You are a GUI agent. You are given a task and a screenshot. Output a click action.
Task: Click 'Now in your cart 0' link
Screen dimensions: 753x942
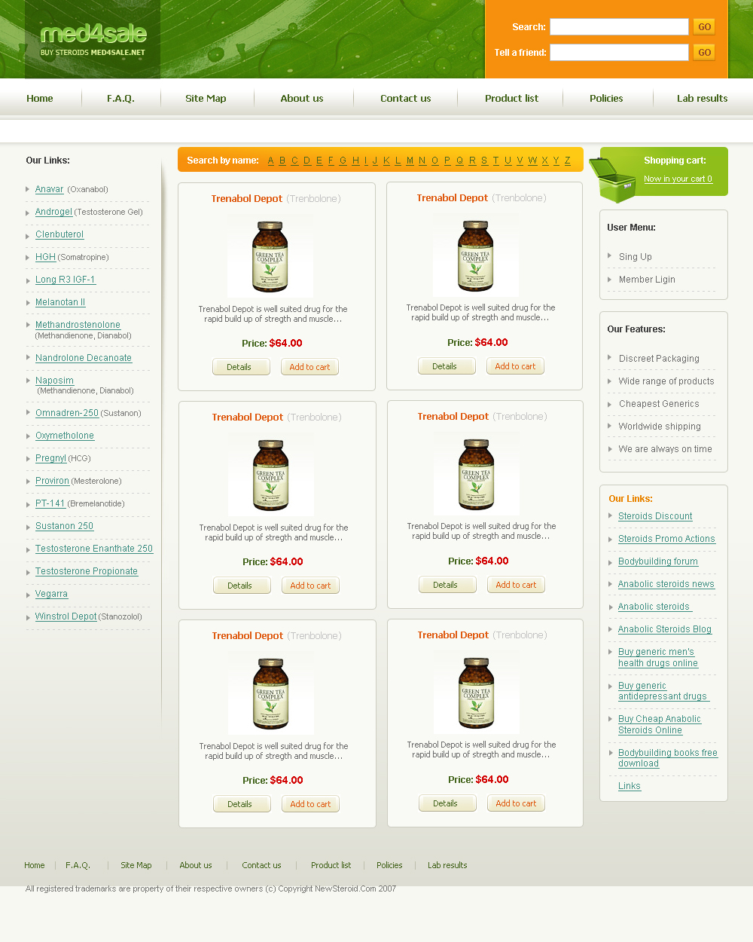678,179
